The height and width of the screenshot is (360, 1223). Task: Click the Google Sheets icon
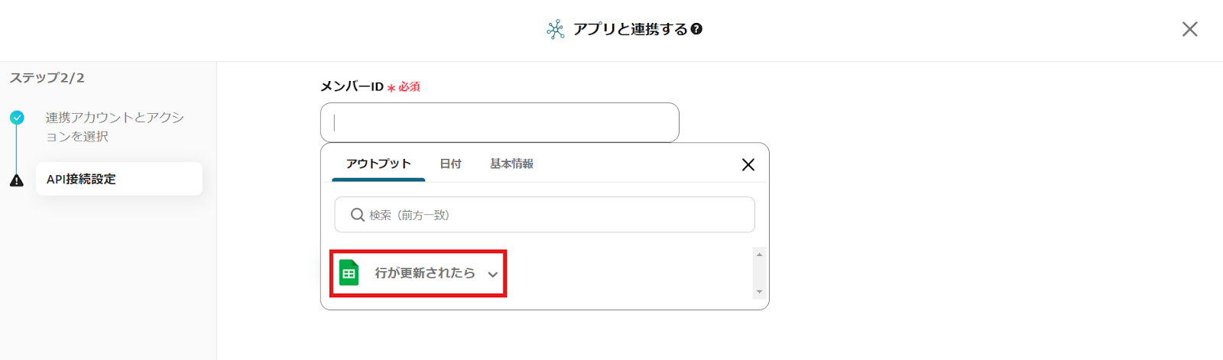tap(349, 273)
